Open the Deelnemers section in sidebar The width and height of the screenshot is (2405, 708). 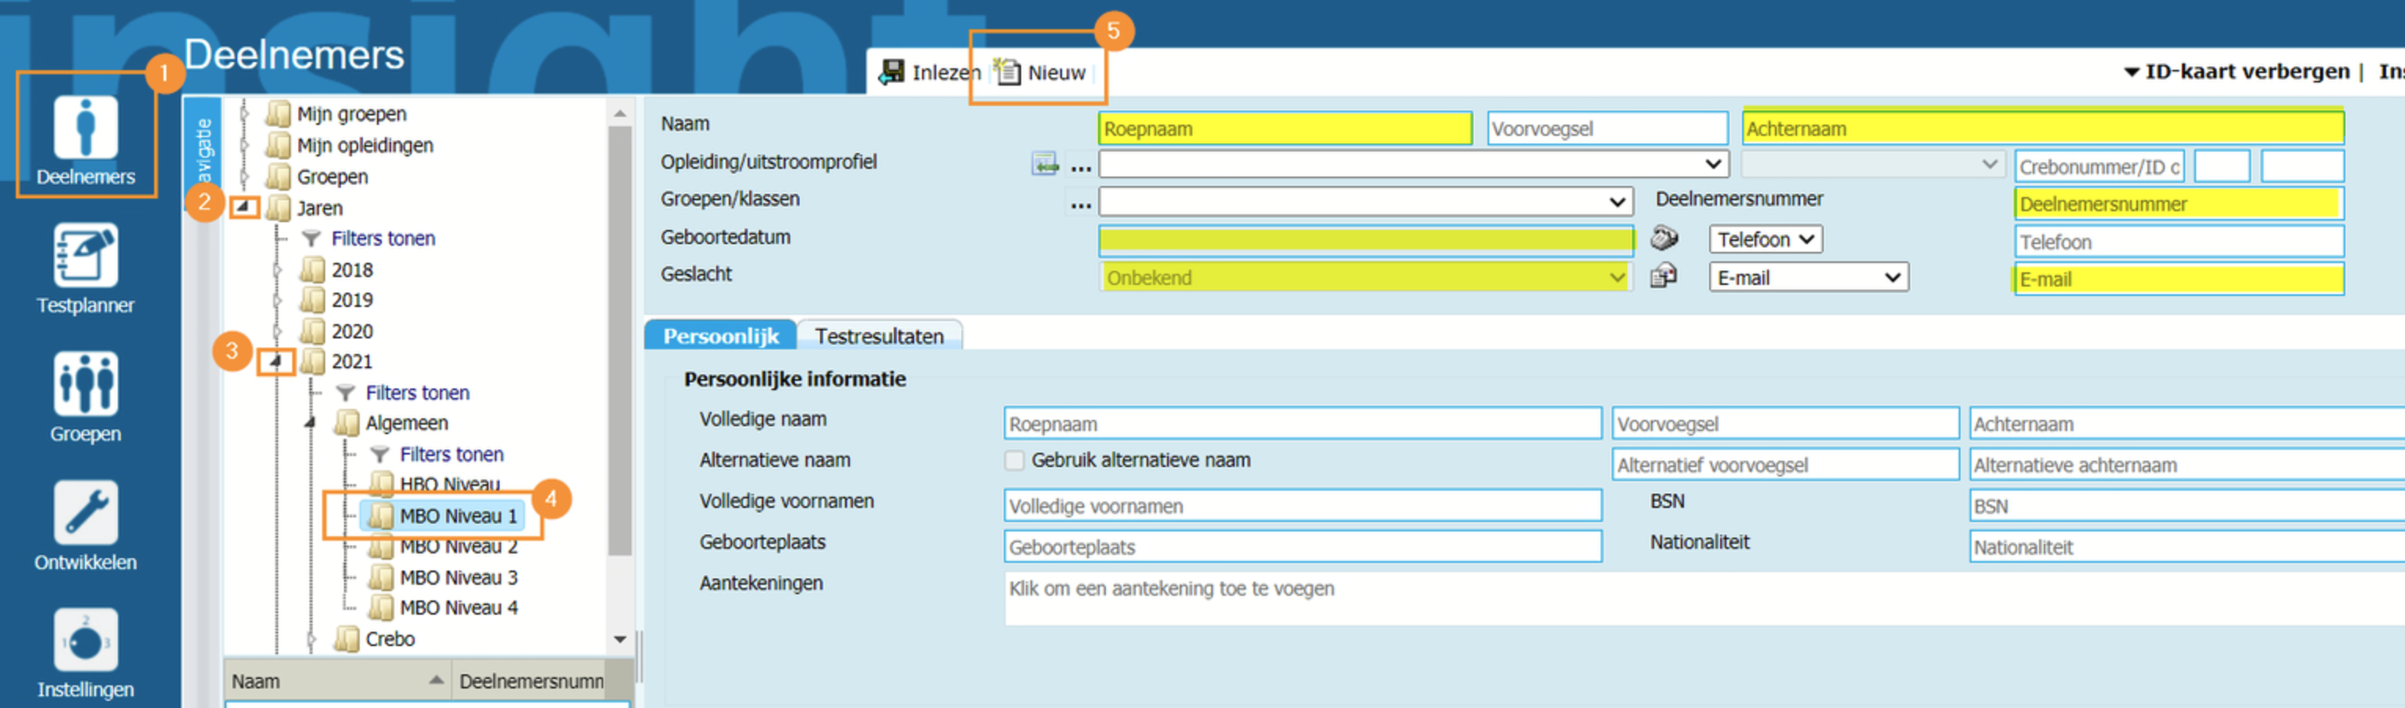[85, 137]
